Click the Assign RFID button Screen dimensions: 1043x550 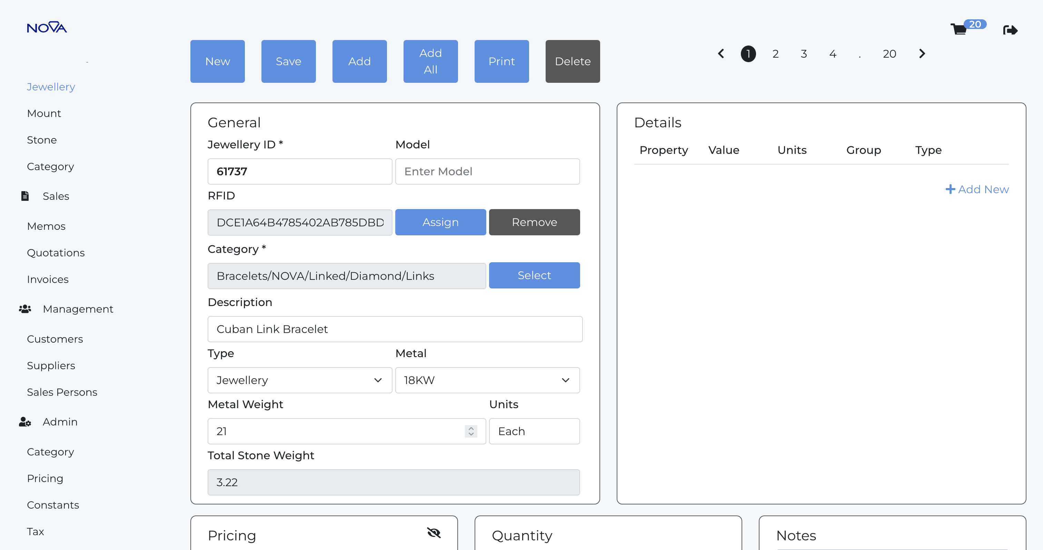(440, 222)
